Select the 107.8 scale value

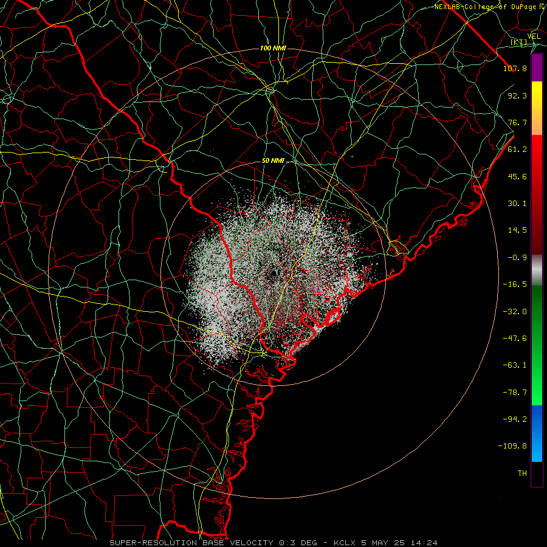pos(515,68)
